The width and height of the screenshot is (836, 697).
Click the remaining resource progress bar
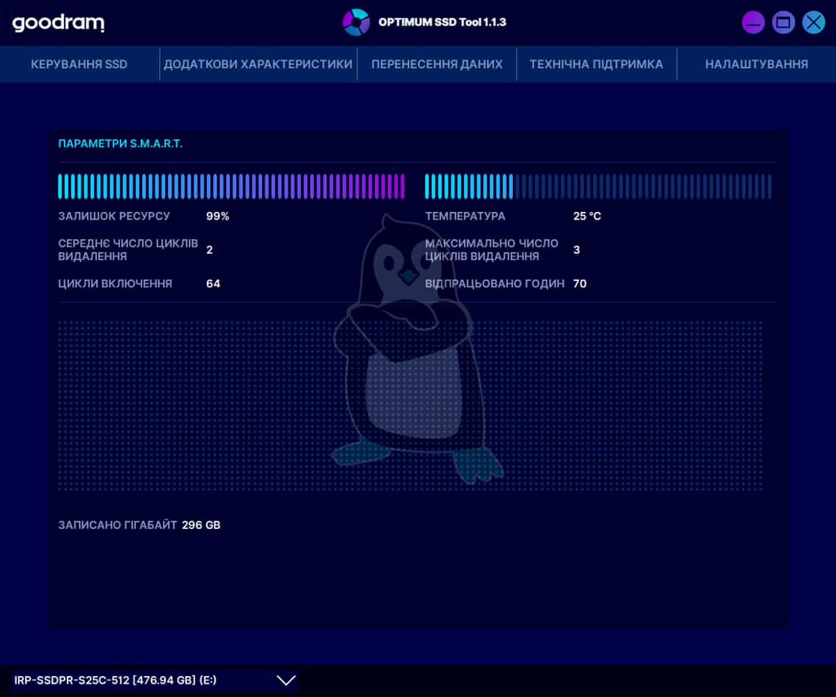[231, 187]
